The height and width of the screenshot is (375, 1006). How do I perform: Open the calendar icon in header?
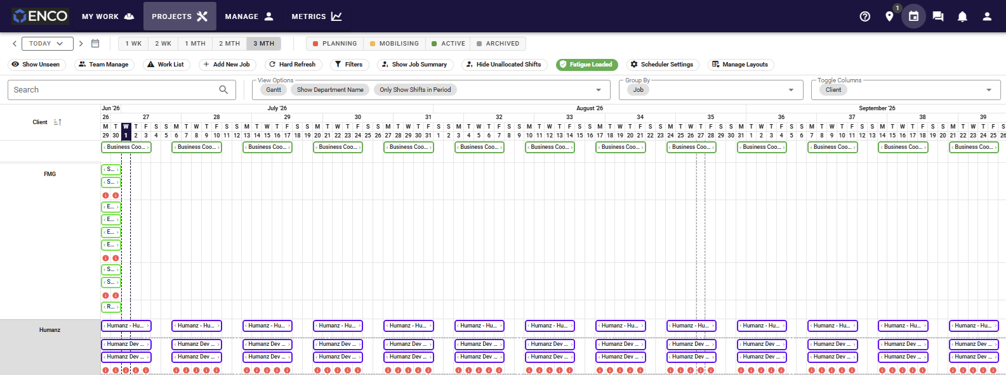[x=913, y=16]
